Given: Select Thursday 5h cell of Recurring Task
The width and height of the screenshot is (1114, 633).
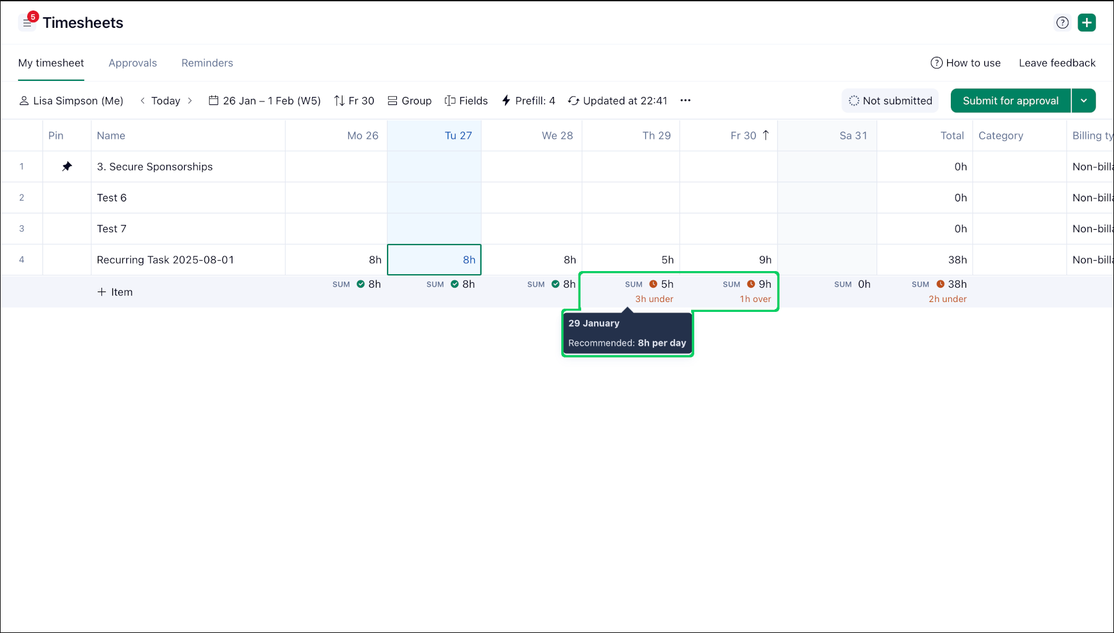Looking at the screenshot, I should point(631,260).
